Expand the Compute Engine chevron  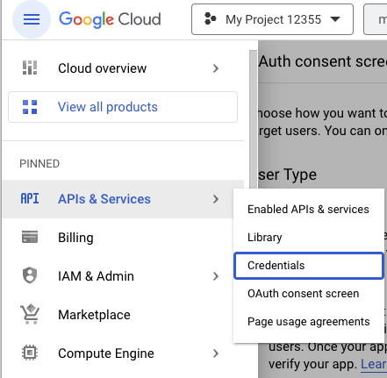(216, 353)
